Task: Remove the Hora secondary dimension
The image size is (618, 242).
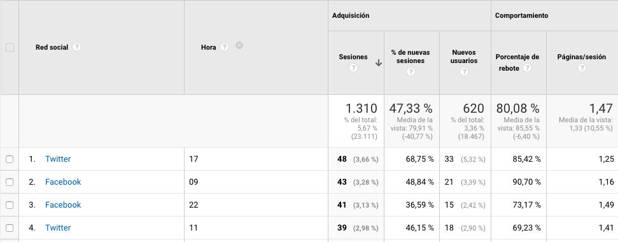Action: [x=239, y=45]
